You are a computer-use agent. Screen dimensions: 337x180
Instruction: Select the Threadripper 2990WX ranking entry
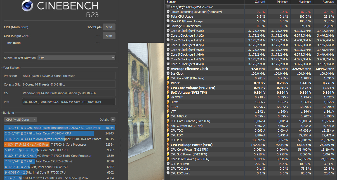click(60, 128)
